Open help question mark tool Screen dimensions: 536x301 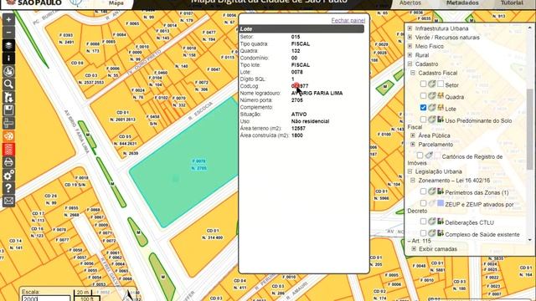click(8, 188)
